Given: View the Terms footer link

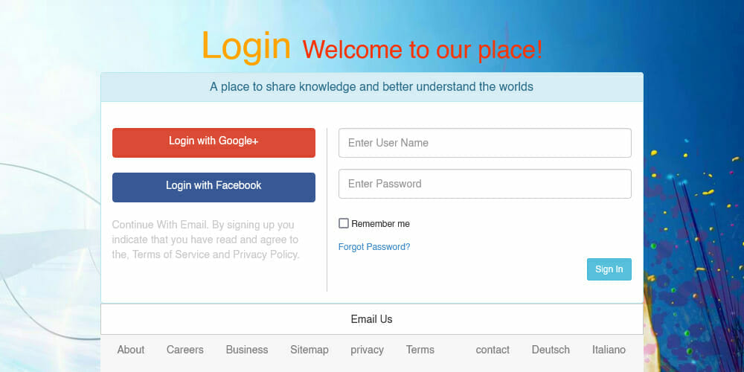Looking at the screenshot, I should click(420, 350).
